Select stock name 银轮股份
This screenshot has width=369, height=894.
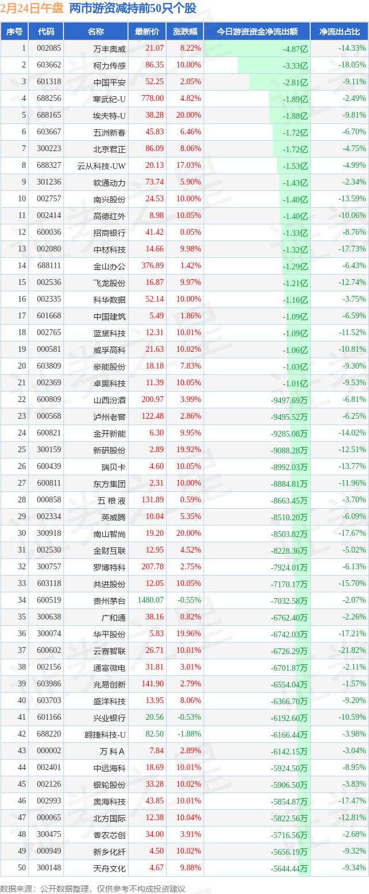point(109,784)
